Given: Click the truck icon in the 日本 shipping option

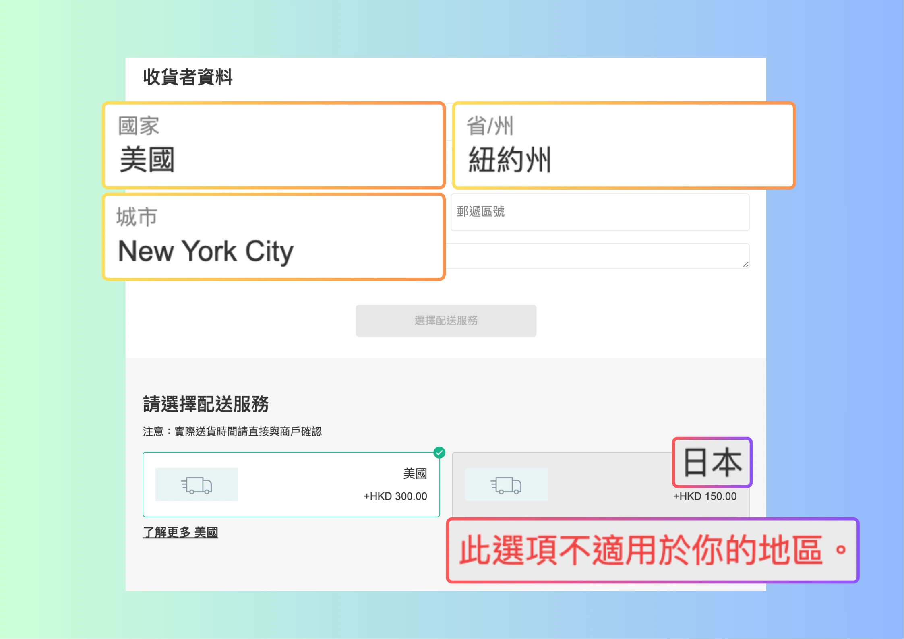Looking at the screenshot, I should coord(506,485).
